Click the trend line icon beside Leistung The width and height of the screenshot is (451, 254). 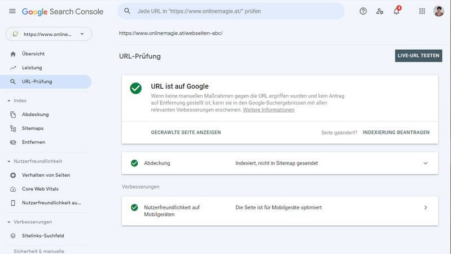pos(13,68)
